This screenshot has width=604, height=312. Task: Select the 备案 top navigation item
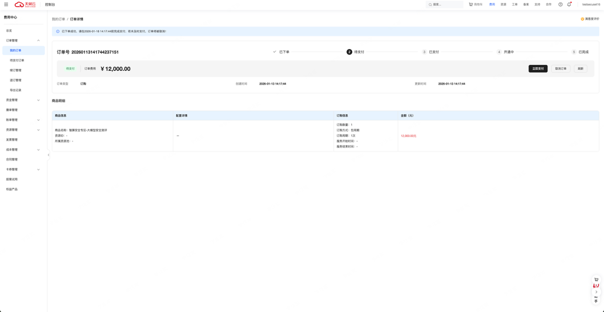click(x=526, y=4)
